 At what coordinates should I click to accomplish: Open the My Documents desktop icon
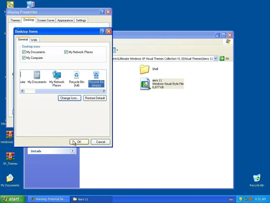tap(10, 180)
